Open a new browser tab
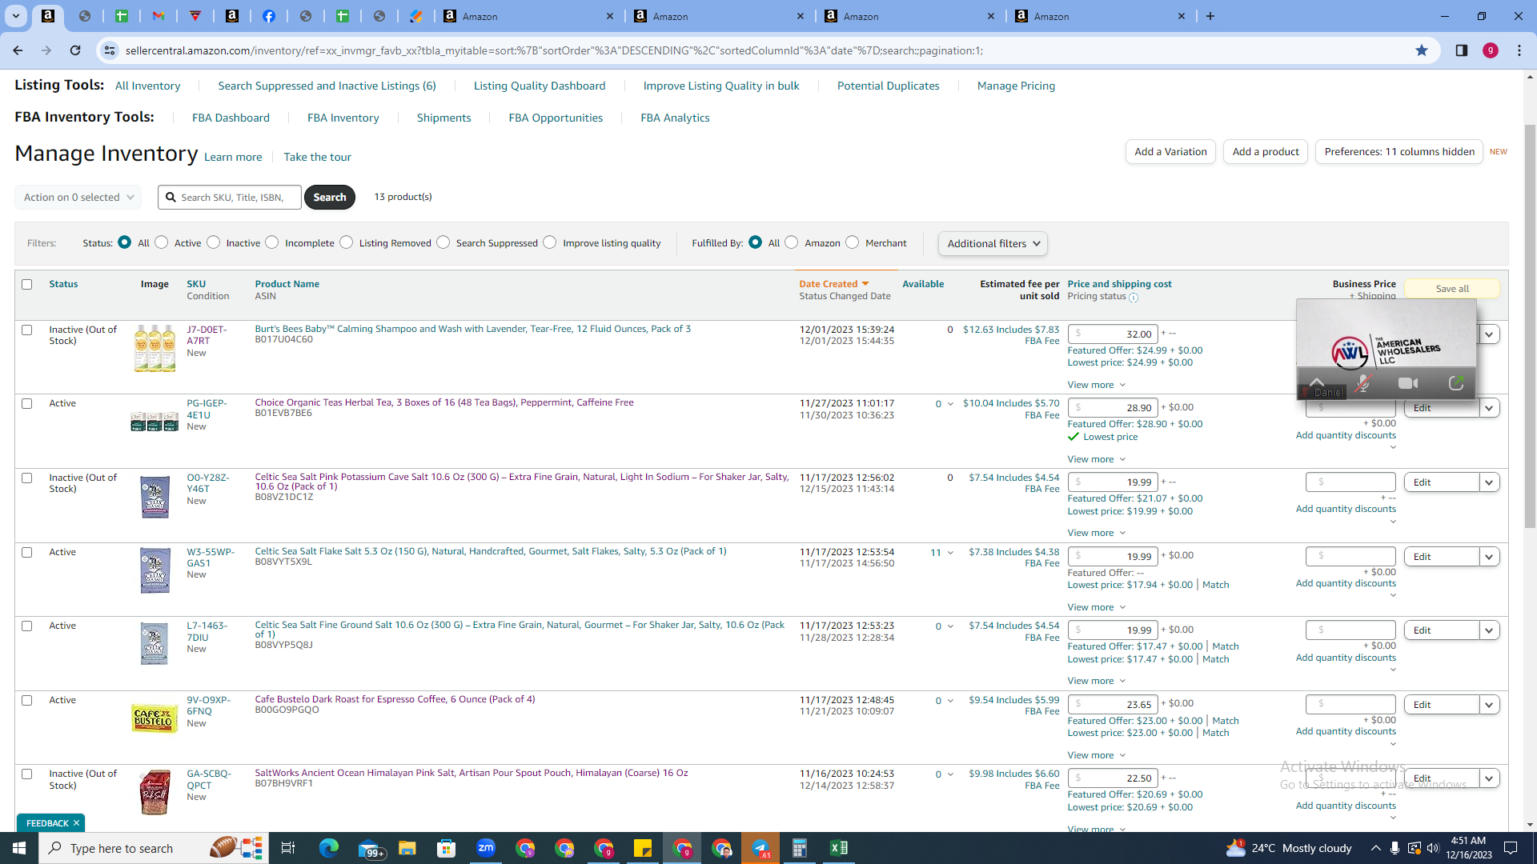The width and height of the screenshot is (1537, 864). [x=1210, y=16]
